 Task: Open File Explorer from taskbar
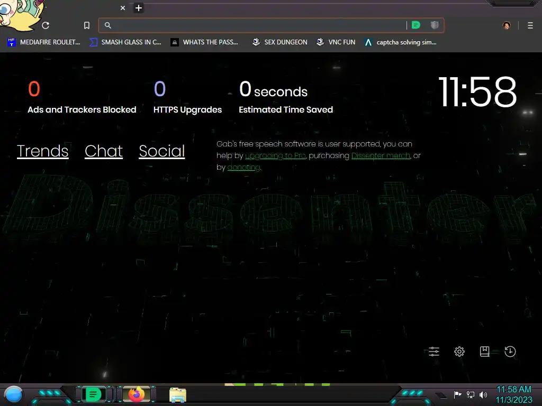178,395
